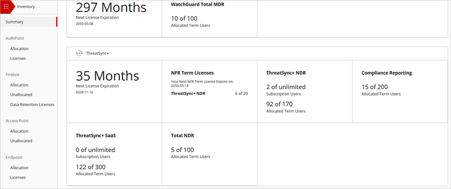Click the 297 Months expiration value
Image resolution: width=451 pixels, height=189 pixels.
[x=111, y=7]
